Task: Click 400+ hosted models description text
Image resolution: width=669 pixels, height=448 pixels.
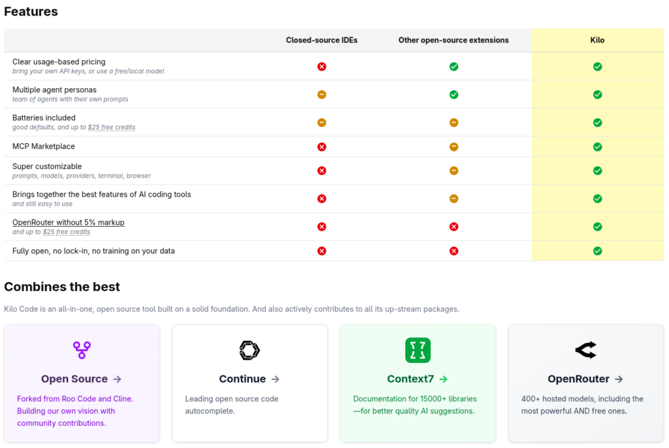Action: pos(582,405)
